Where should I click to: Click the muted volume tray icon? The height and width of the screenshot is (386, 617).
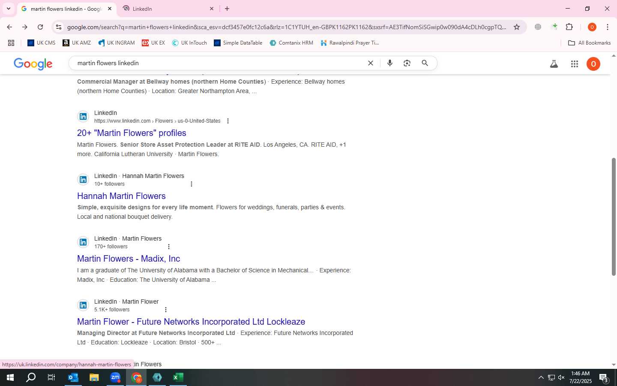click(561, 377)
